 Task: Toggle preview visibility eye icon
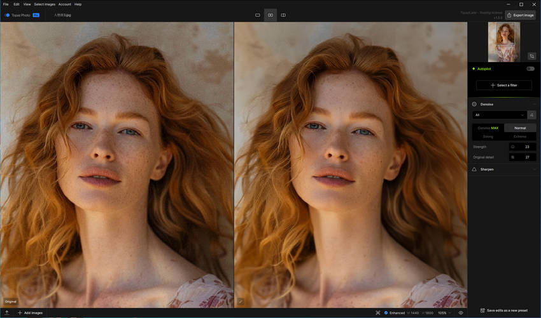tap(461, 313)
